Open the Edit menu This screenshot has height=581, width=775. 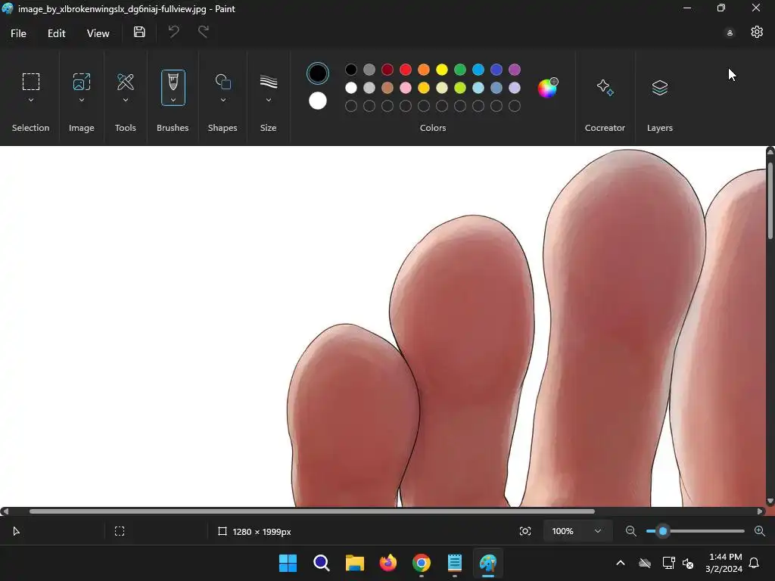pyautogui.click(x=56, y=33)
